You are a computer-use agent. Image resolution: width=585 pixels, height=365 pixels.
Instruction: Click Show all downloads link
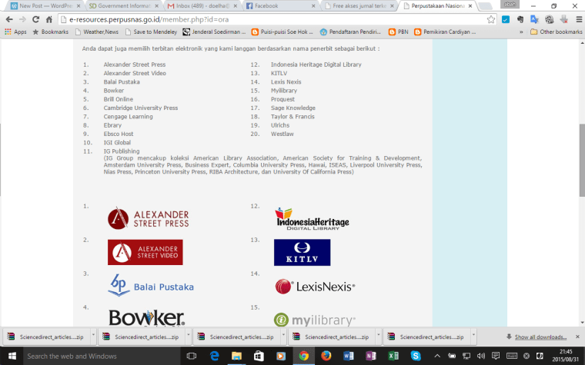[x=540, y=337]
